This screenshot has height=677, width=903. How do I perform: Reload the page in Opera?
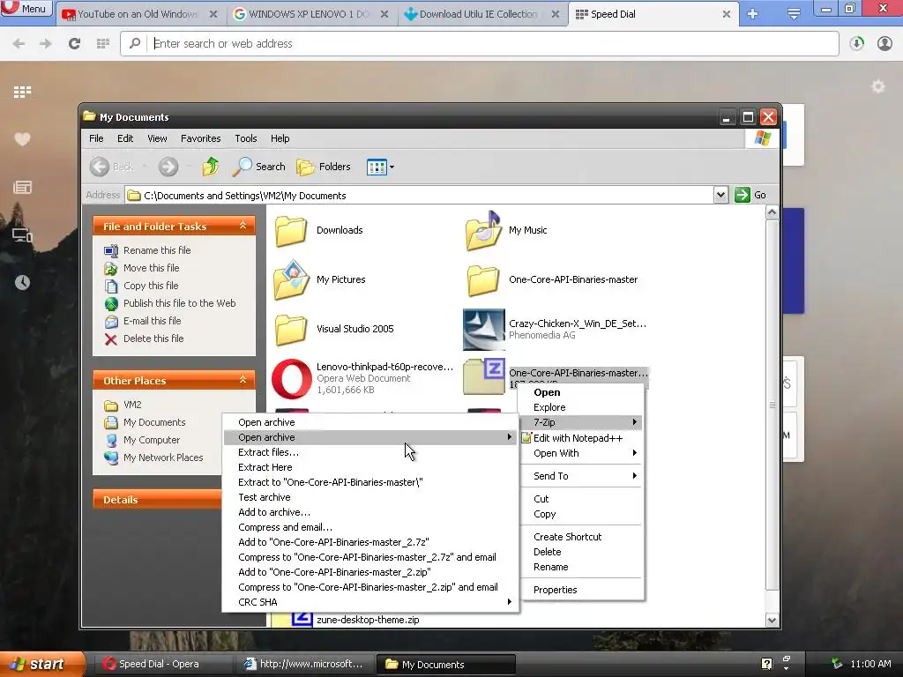pos(74,43)
